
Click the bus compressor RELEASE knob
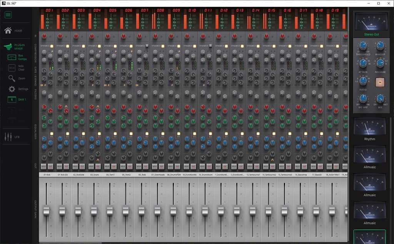(x=380, y=64)
